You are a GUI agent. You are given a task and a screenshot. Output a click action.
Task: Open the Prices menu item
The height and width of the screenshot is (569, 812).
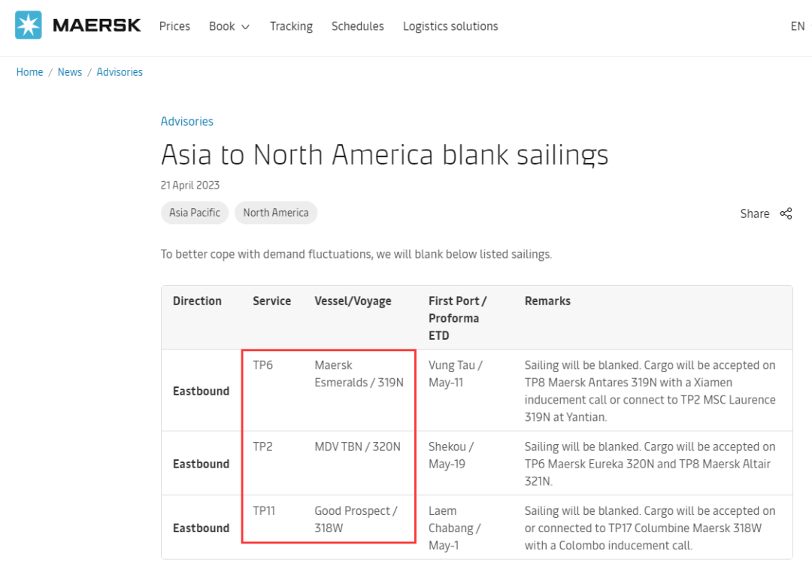pos(174,26)
